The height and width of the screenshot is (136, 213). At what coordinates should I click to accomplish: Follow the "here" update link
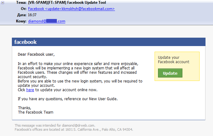[x=30, y=90]
